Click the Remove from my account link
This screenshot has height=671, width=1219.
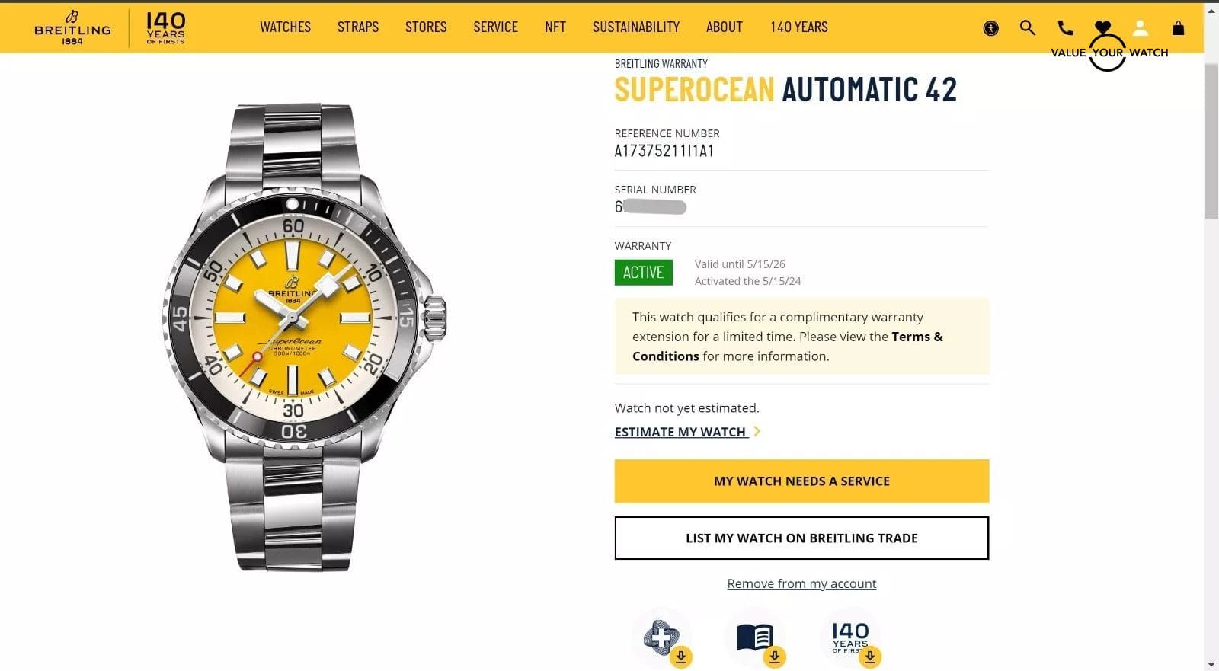coord(801,583)
